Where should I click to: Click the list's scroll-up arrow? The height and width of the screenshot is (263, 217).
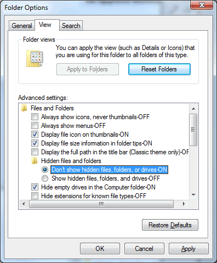tap(193, 109)
